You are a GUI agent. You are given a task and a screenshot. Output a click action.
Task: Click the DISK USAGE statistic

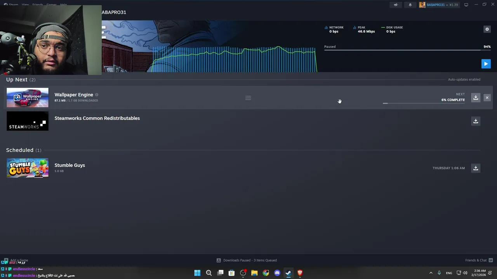tap(392, 29)
